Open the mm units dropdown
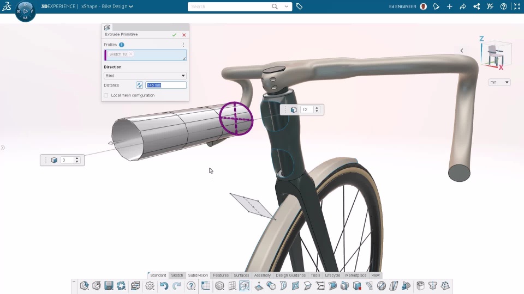This screenshot has height=294, width=524. [499, 82]
